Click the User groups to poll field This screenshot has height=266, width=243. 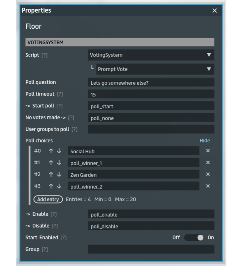[151, 129]
